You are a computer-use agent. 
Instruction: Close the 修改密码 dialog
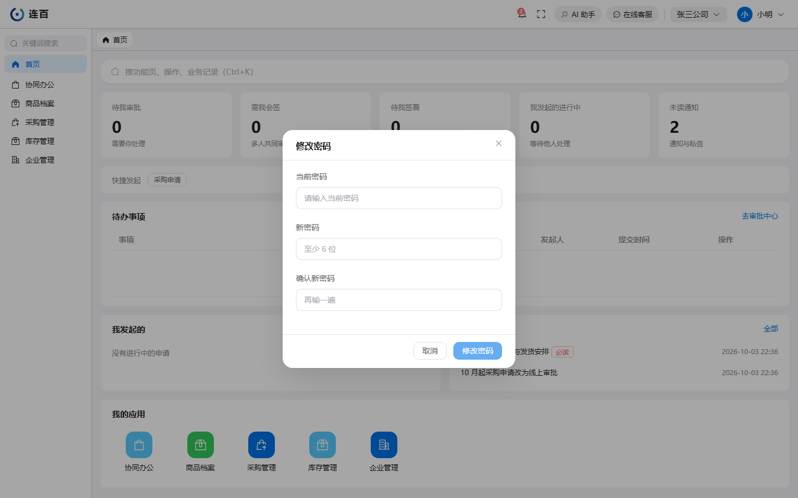click(x=499, y=143)
